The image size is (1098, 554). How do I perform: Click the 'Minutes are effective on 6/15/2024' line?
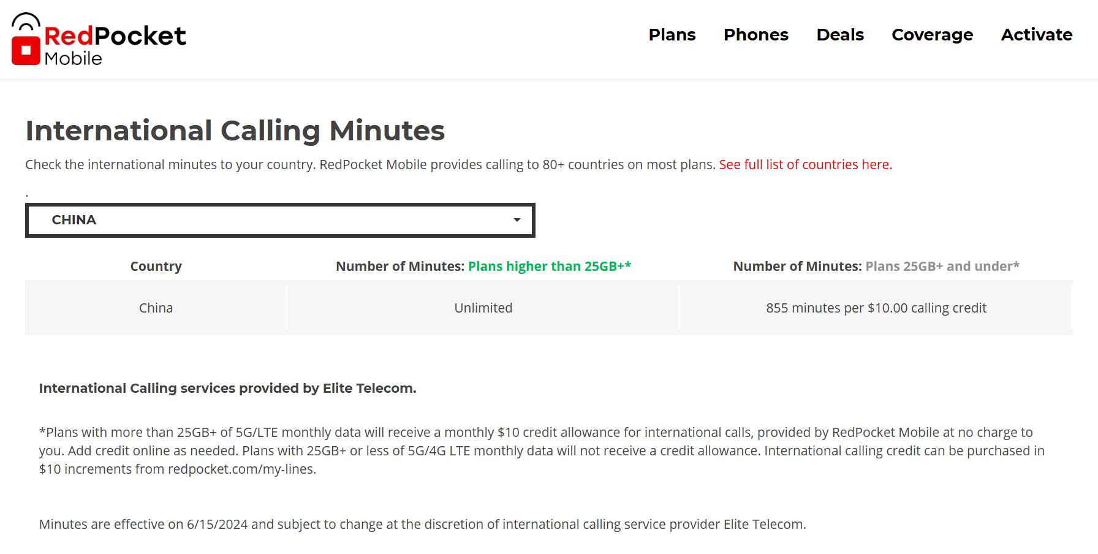click(x=422, y=525)
